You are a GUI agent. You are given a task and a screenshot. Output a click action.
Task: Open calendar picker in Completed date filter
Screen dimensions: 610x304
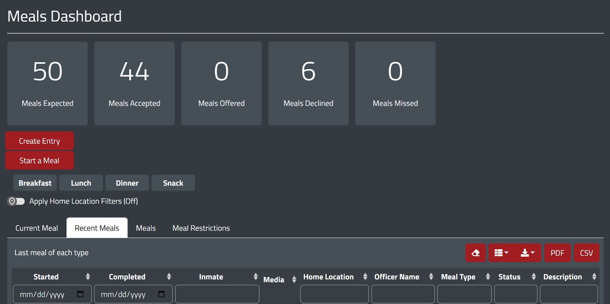pyautogui.click(x=161, y=294)
